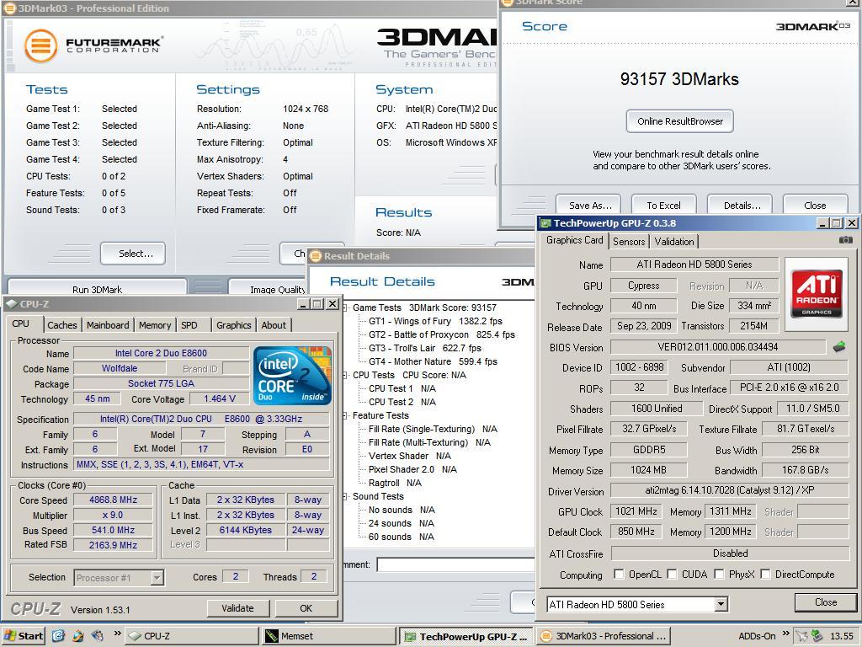Click the GPU-Z title bar icon
The width and height of the screenshot is (862, 647).
point(545,223)
